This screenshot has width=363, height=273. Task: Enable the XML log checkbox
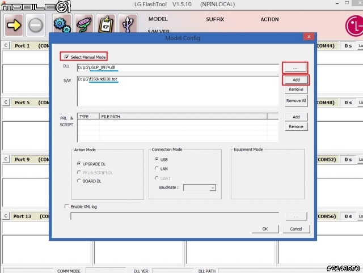click(67, 206)
